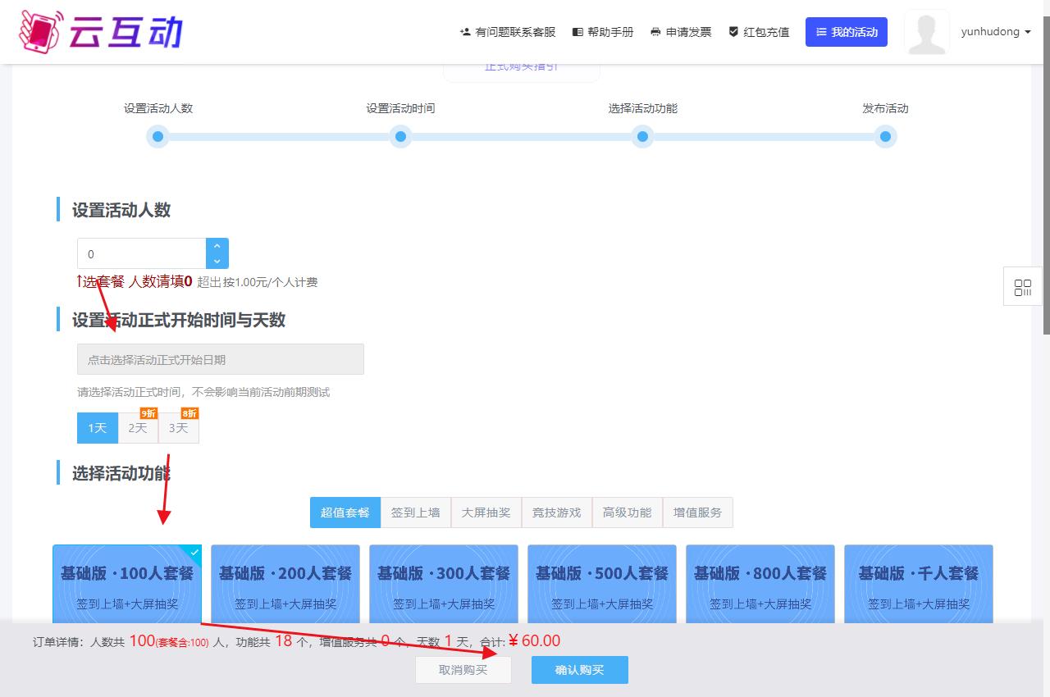Click the 帮助手册 book icon
1050x697 pixels.
click(577, 32)
